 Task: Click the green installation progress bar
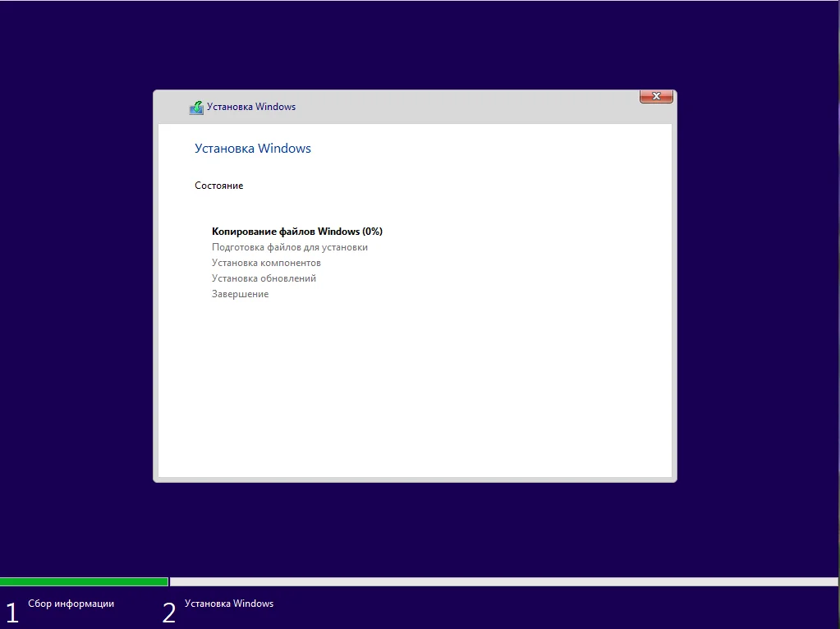coord(84,582)
